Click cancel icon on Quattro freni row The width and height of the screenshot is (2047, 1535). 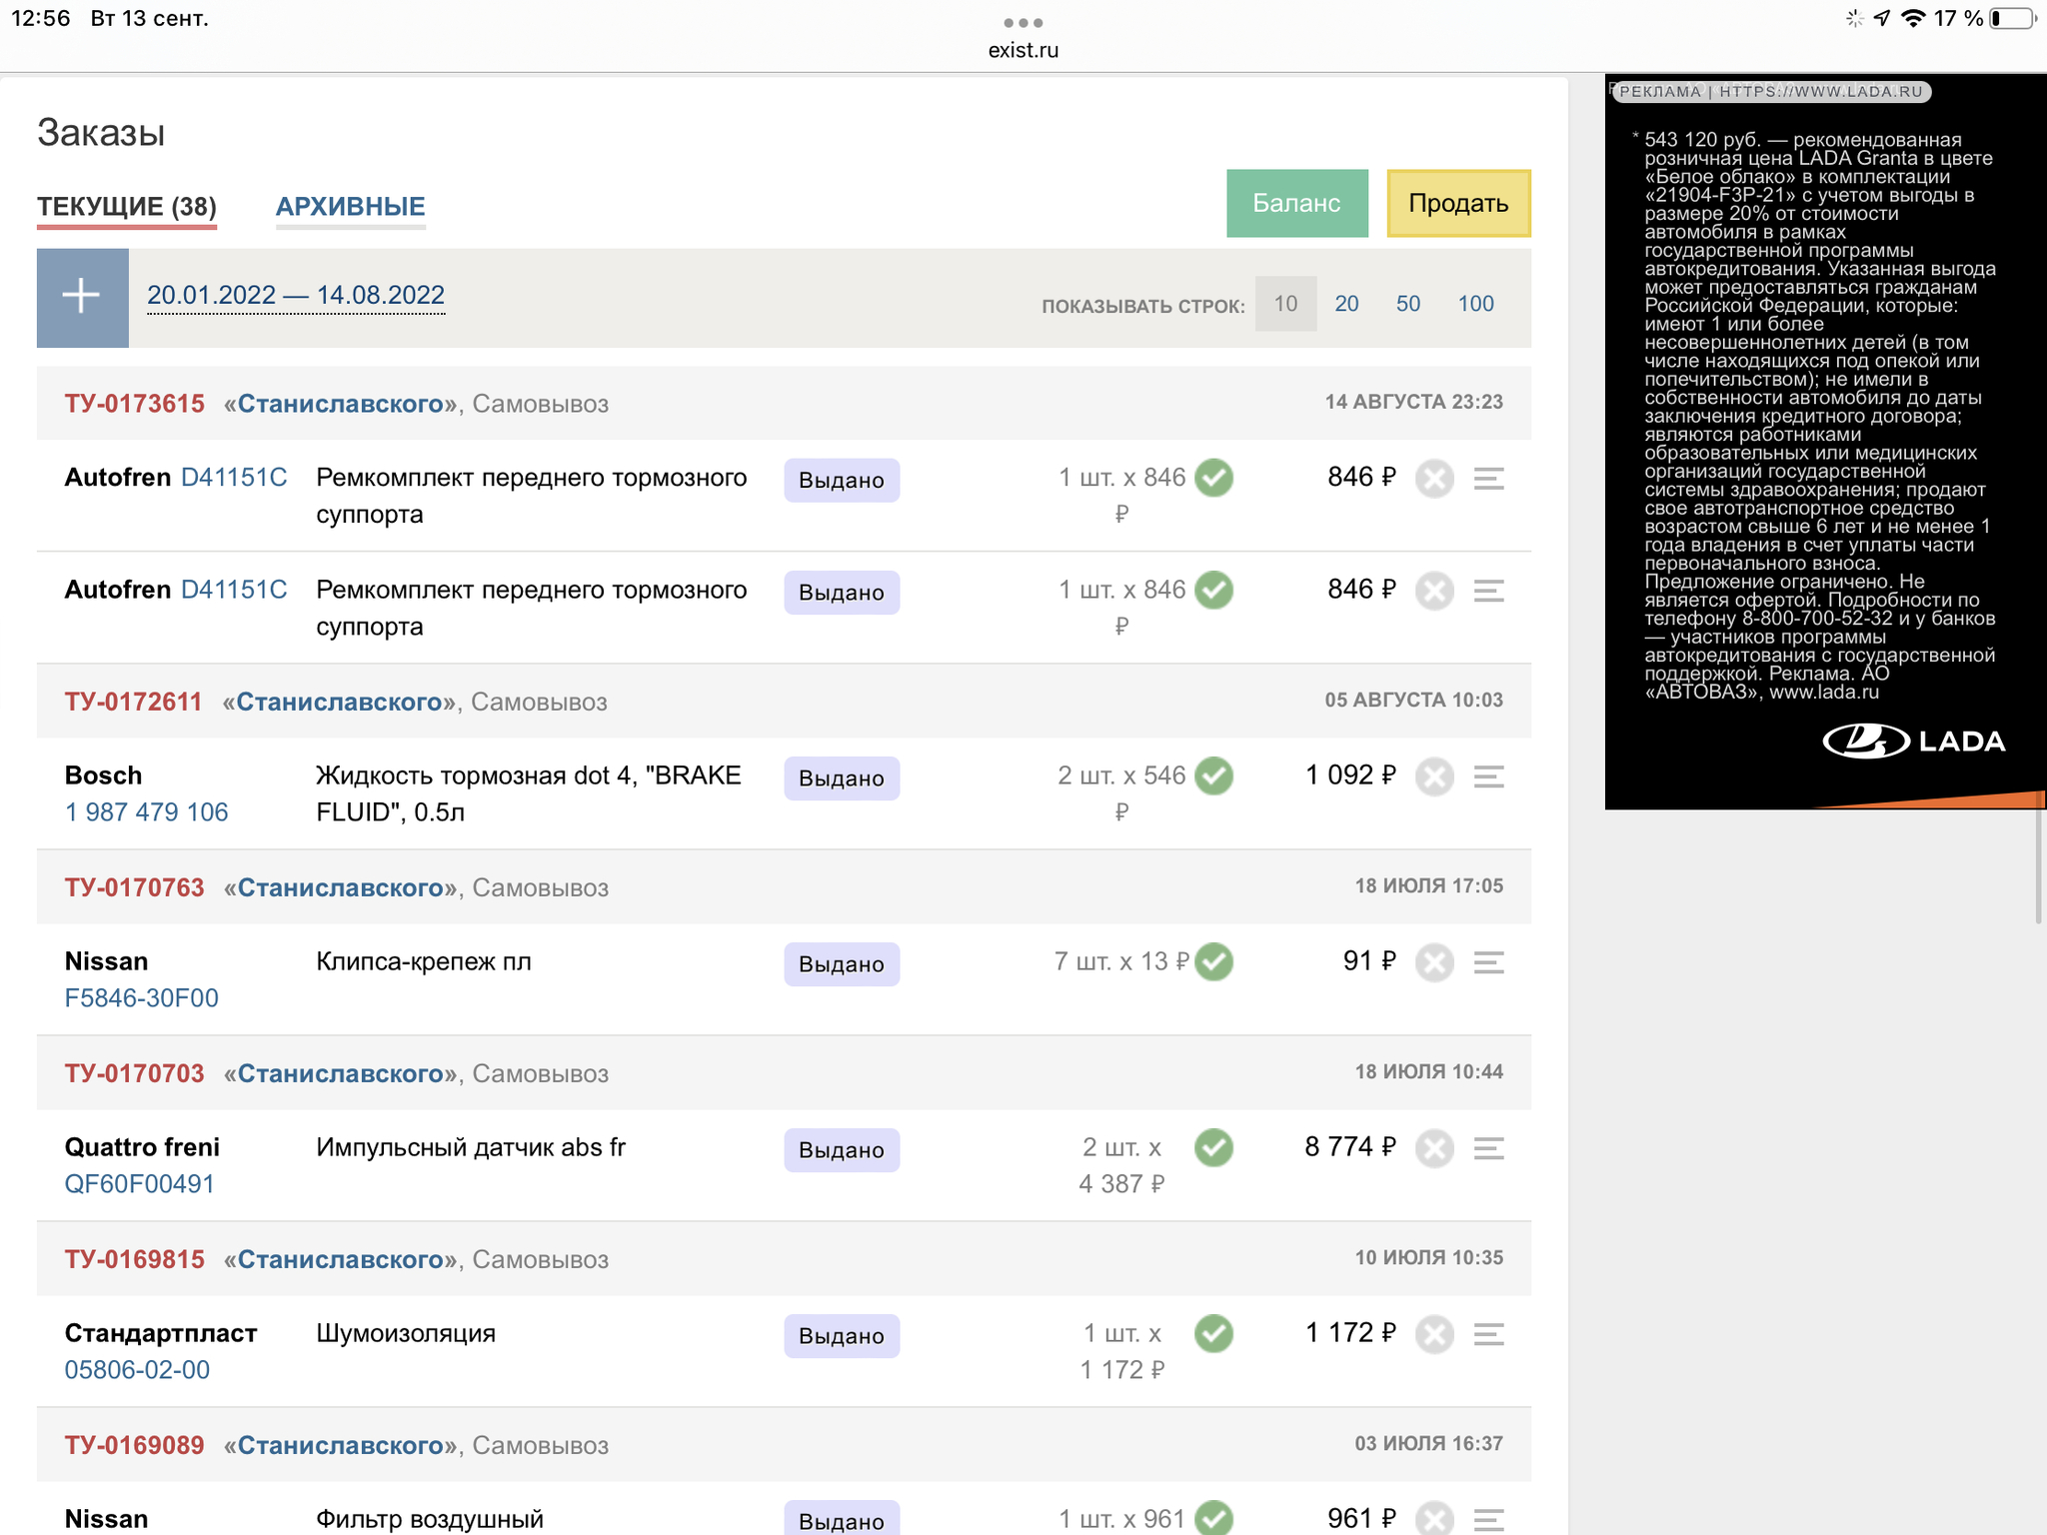coord(1434,1148)
